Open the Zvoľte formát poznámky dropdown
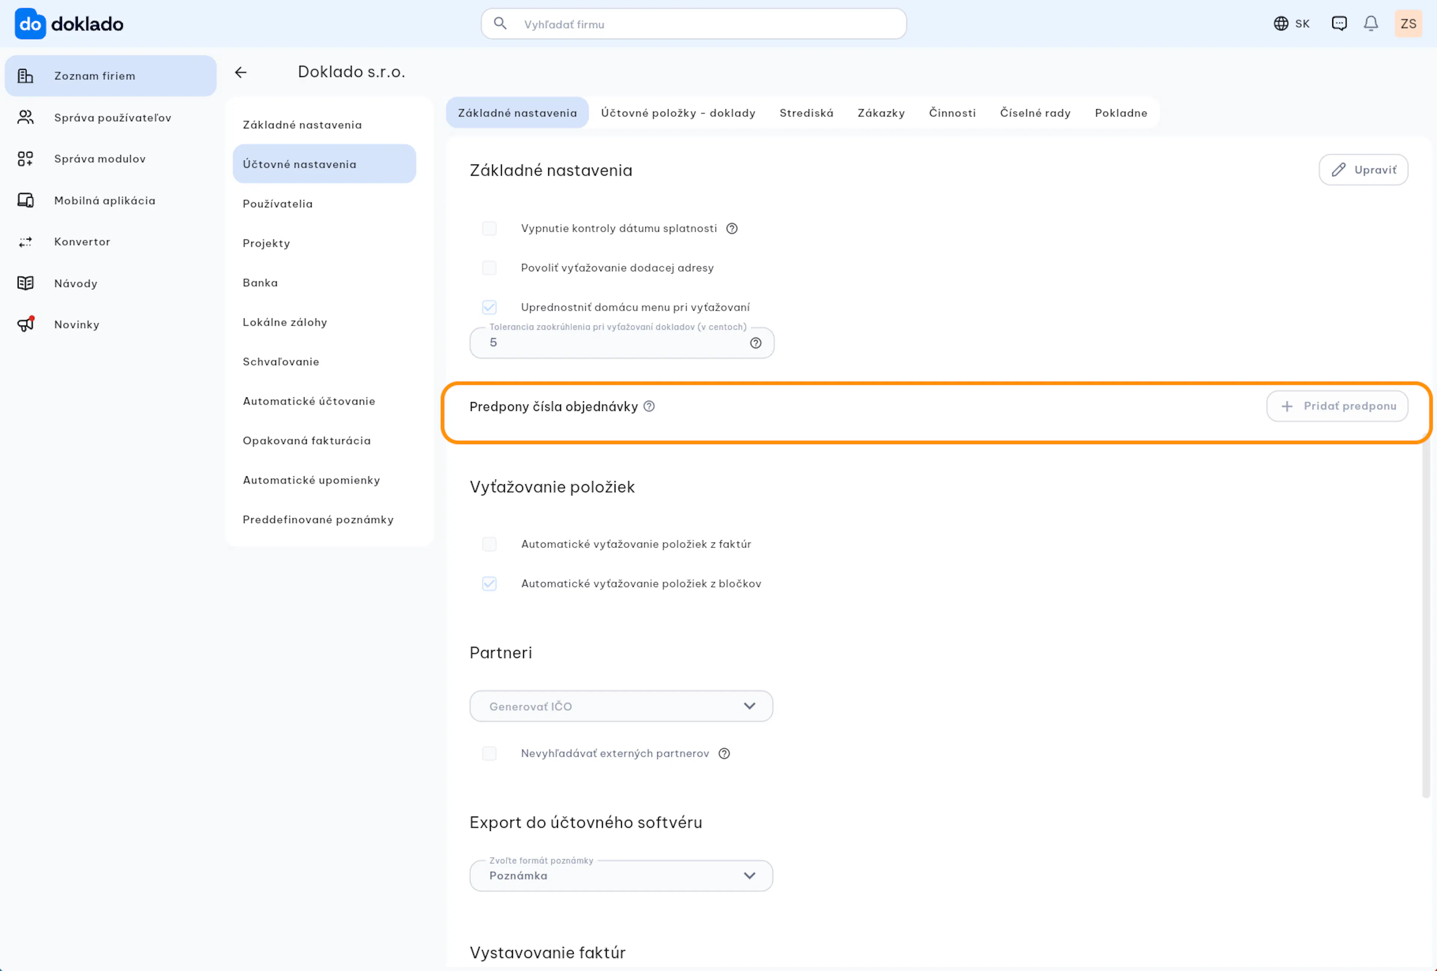Screen dimensions: 1437x971 [622, 876]
